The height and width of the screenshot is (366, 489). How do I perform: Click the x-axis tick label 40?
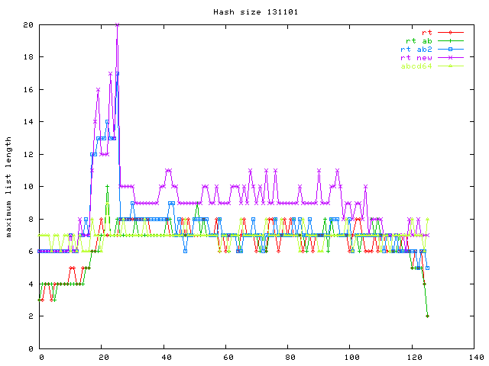167,358
